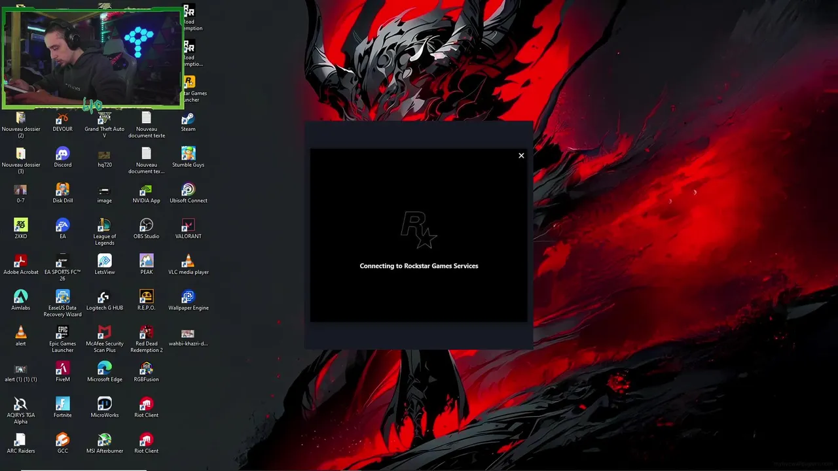The height and width of the screenshot is (471, 838).
Task: Select the hq720 image file
Action: coord(105,158)
